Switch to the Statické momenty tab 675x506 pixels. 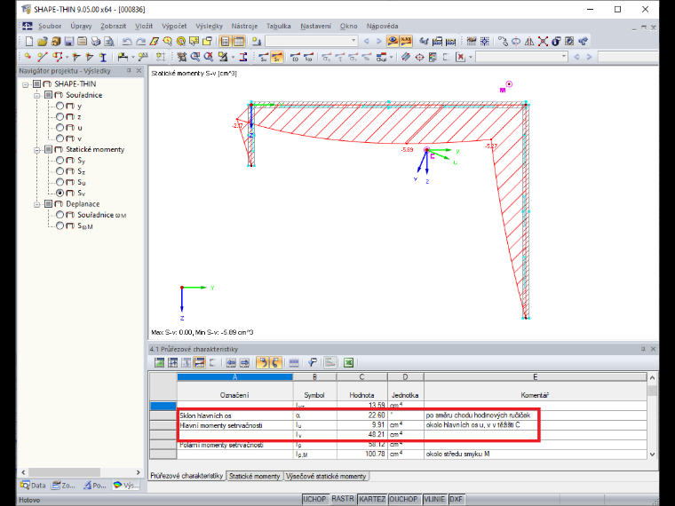point(254,476)
